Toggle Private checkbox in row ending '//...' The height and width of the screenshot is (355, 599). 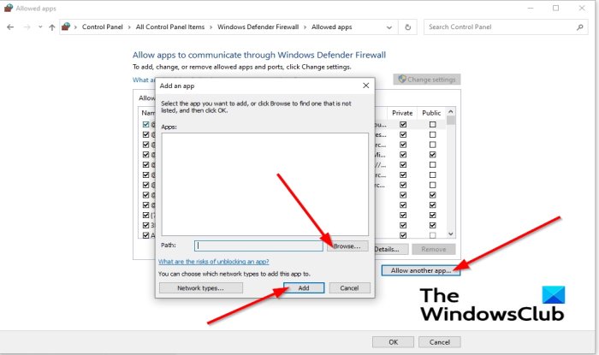(x=403, y=164)
